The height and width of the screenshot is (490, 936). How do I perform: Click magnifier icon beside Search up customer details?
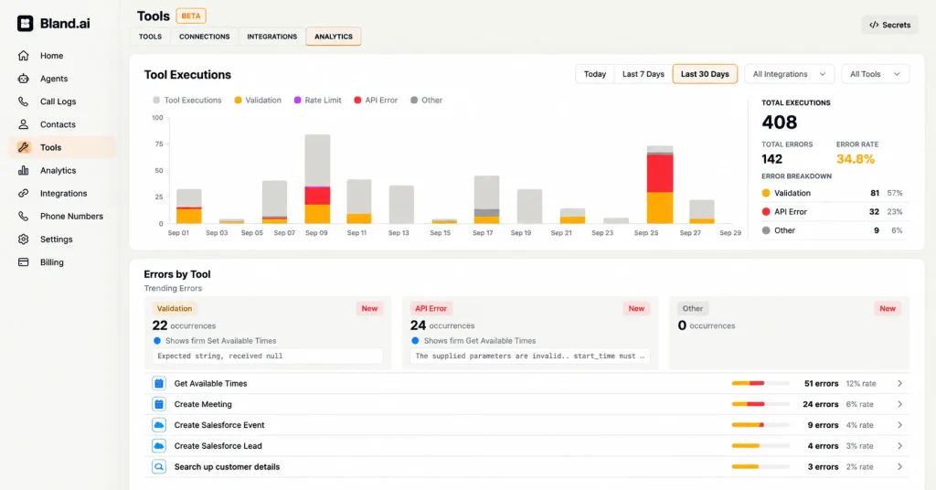pos(159,467)
